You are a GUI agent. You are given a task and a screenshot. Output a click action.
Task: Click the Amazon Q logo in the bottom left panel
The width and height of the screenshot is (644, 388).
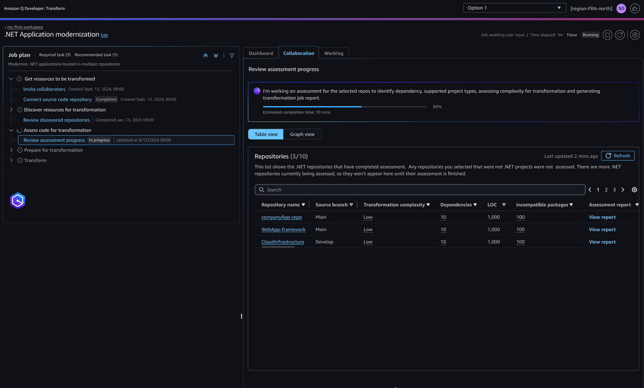click(x=17, y=200)
